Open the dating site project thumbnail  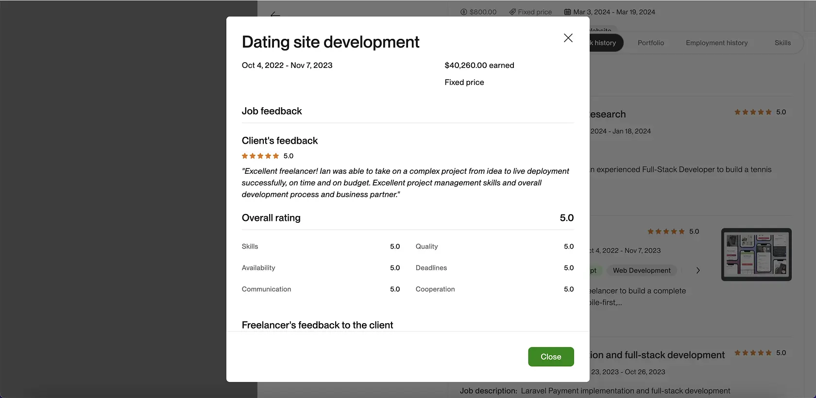[x=756, y=254]
